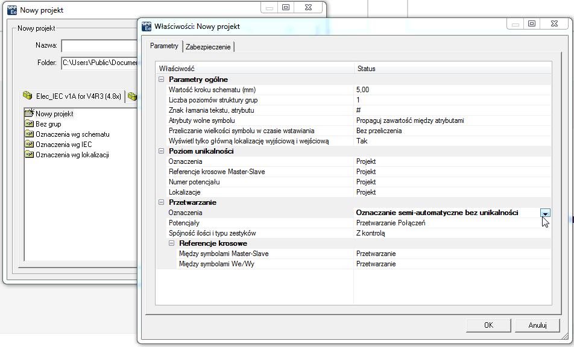The height and width of the screenshot is (347, 574).
Task: Select Oznaczenia wg schematu template icon
Action: tap(30, 134)
